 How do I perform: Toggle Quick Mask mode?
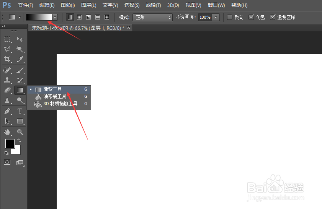click(x=7, y=162)
